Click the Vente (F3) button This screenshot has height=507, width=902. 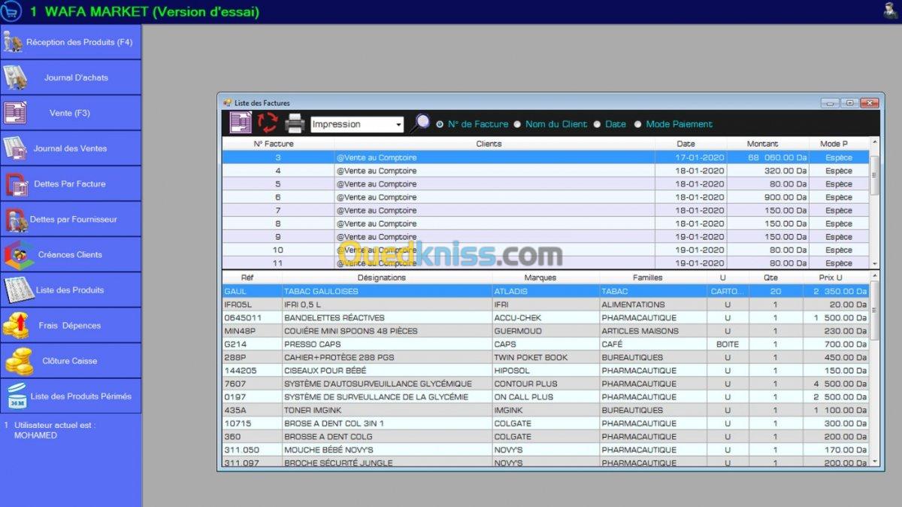click(71, 113)
